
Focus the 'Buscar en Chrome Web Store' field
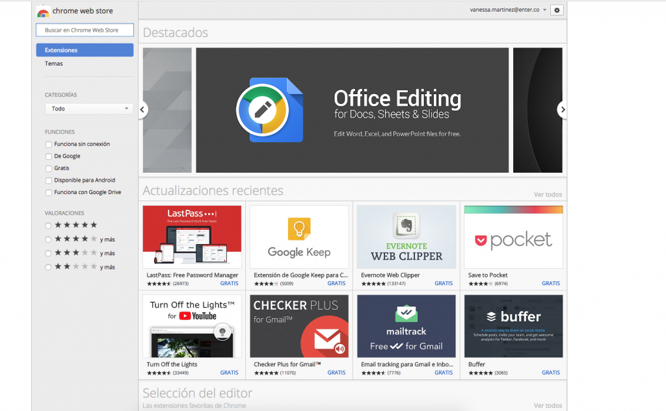point(85,30)
